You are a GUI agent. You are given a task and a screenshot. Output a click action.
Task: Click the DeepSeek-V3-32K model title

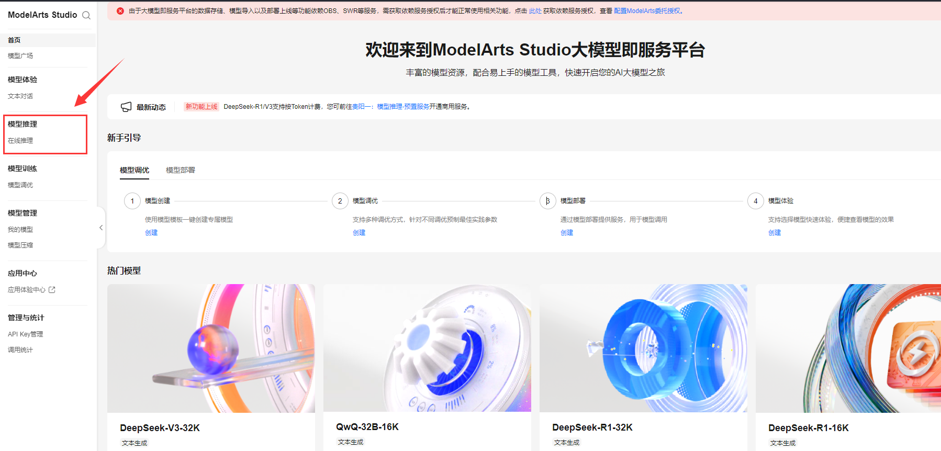[160, 428]
